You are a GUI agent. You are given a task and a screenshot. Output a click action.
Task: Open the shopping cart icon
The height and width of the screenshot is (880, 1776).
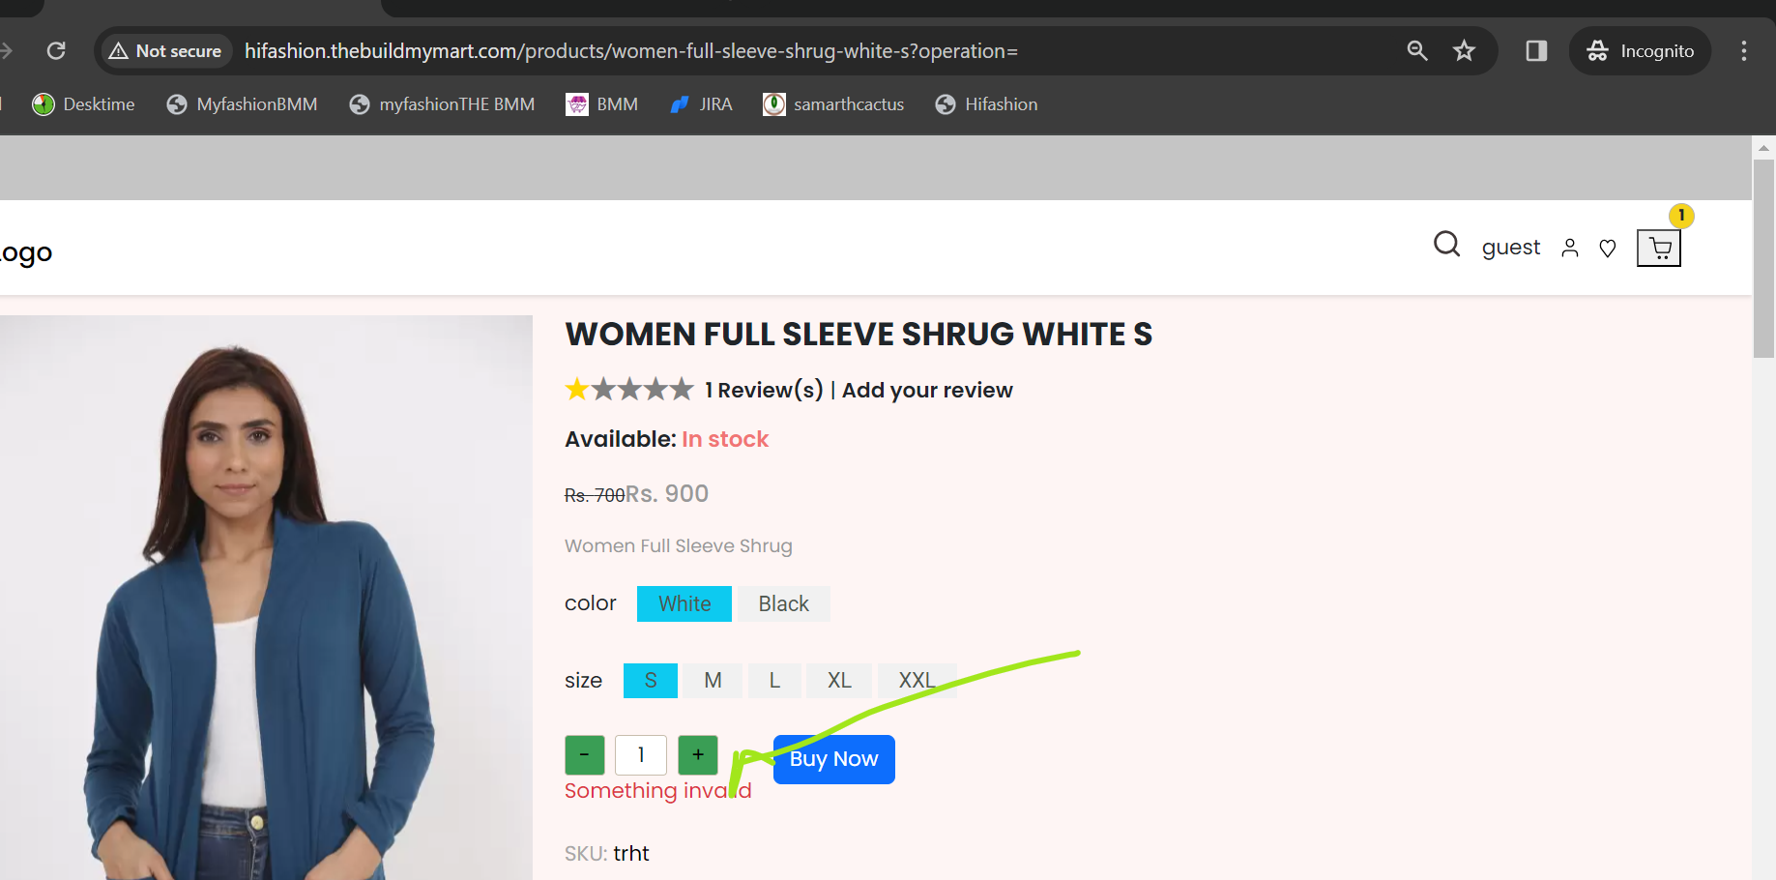[x=1658, y=249]
